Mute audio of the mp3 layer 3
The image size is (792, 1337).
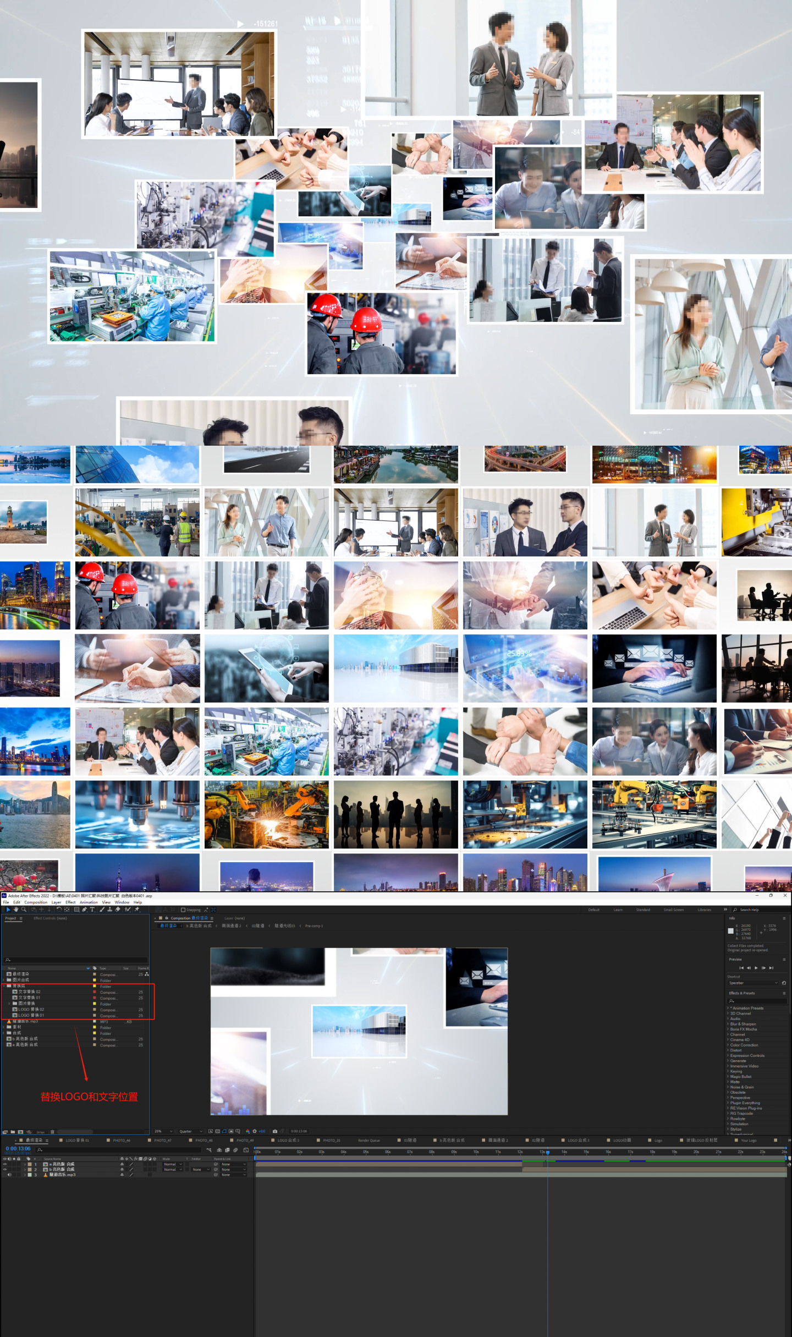pyautogui.click(x=9, y=1175)
